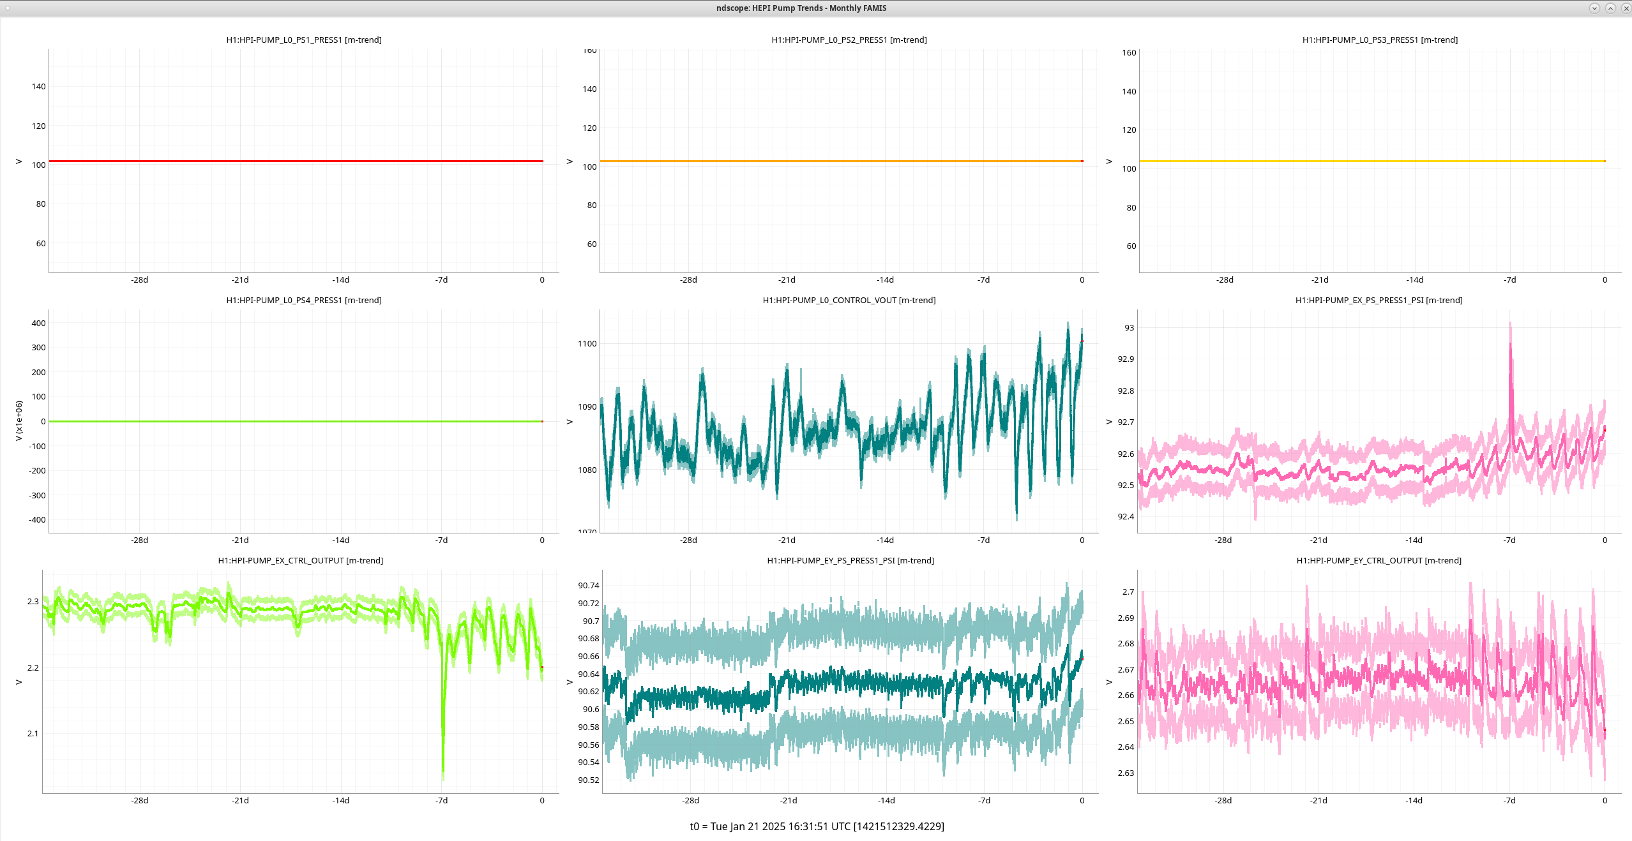Click the title H1:HPI-PUMP_EY_CTRL_OUTPUT [m-trend]
The height and width of the screenshot is (841, 1632).
pos(1379,560)
